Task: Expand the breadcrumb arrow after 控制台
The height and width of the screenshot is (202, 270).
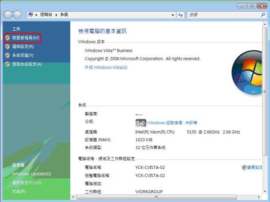Action: [x=56, y=15]
